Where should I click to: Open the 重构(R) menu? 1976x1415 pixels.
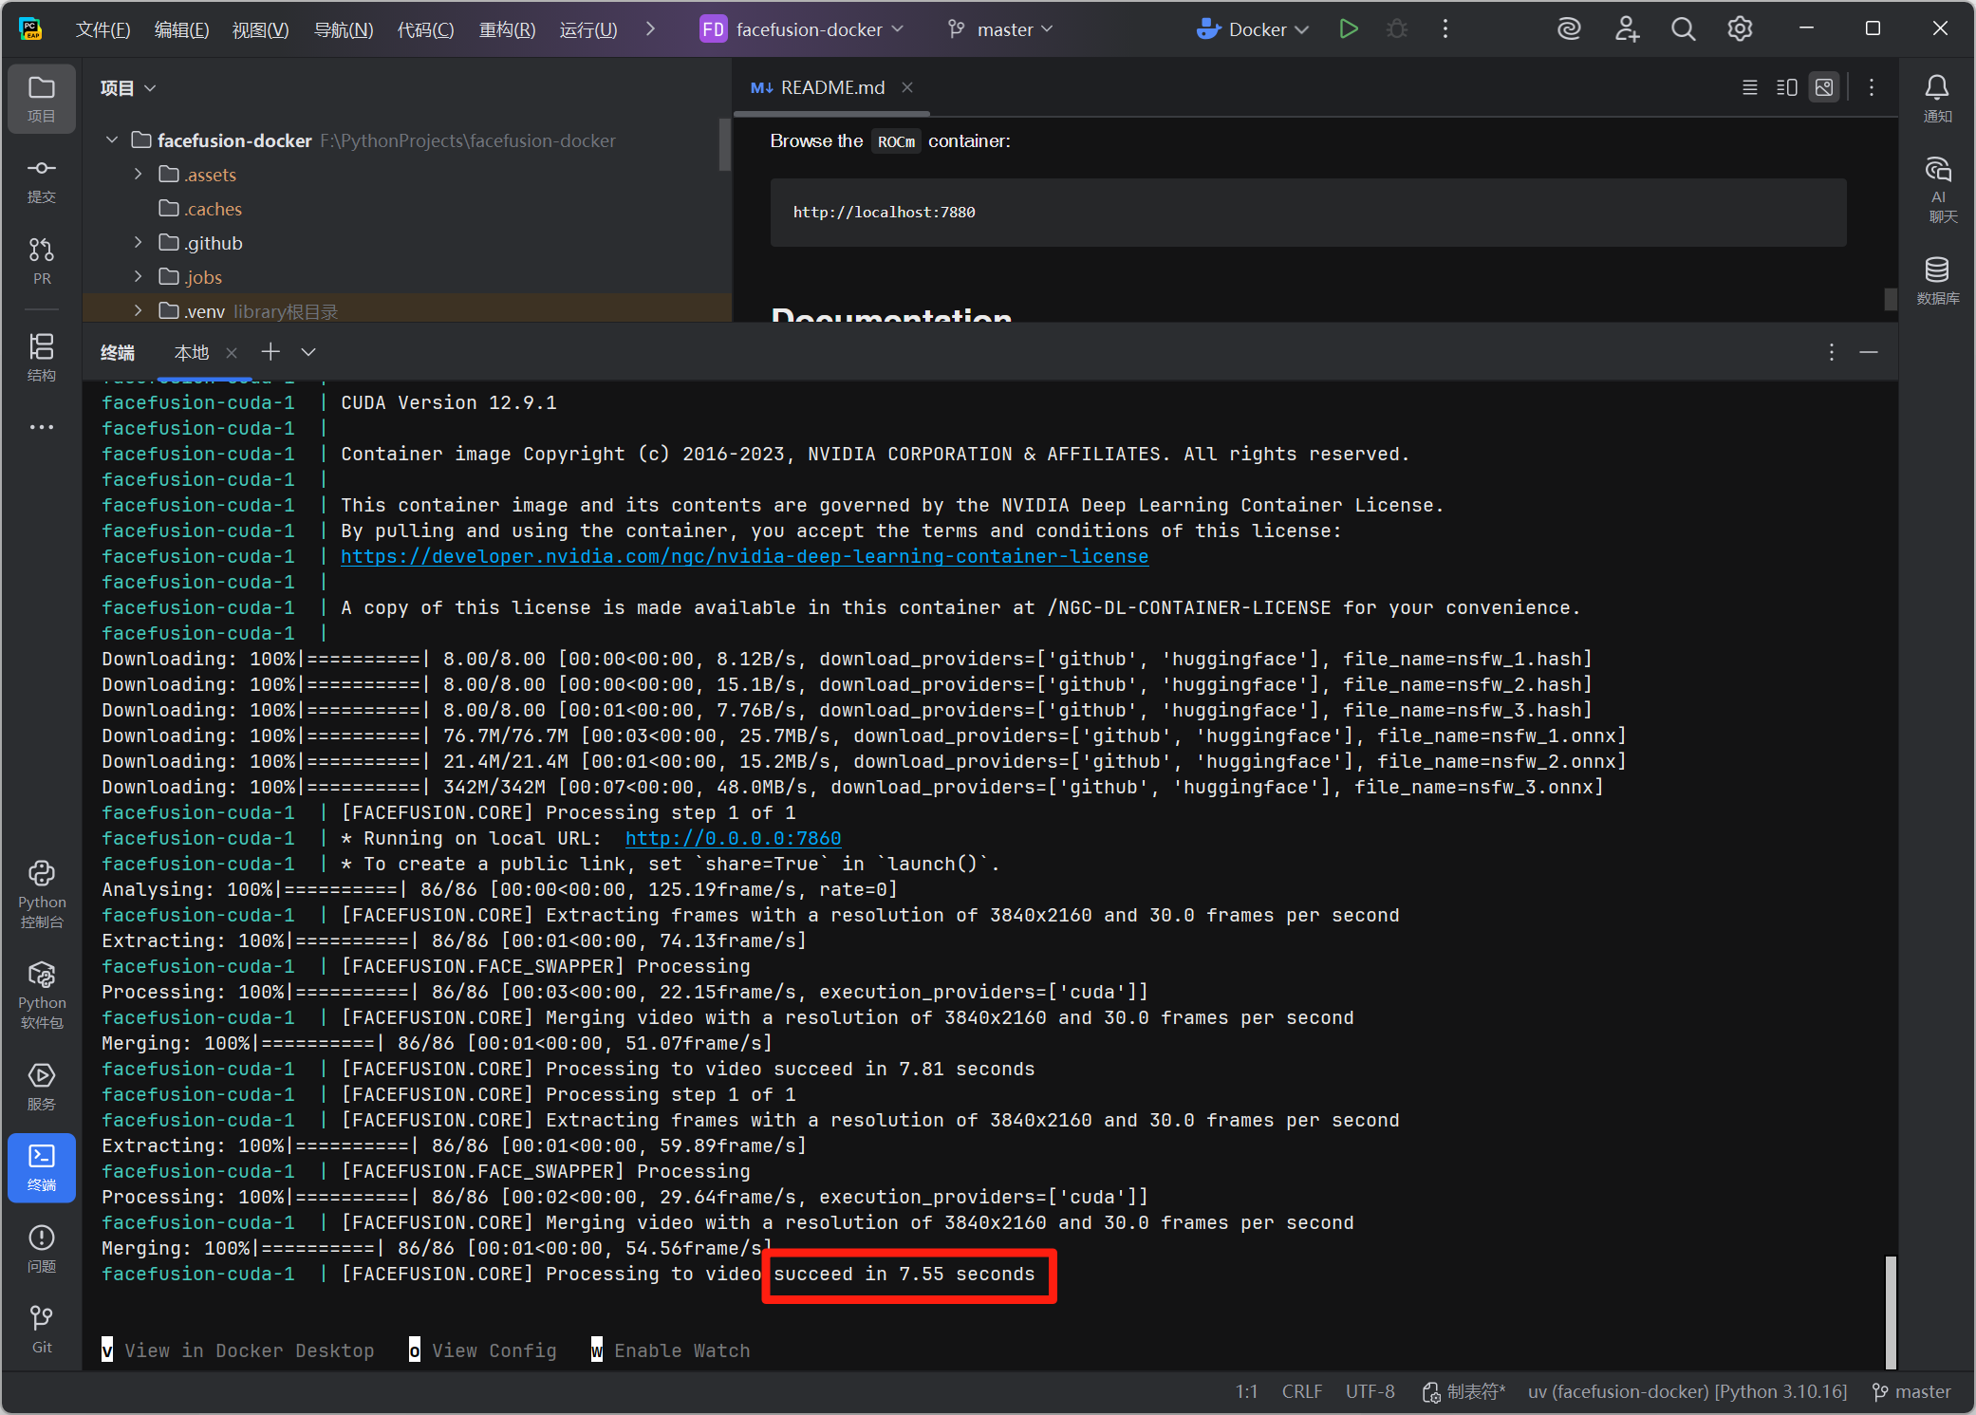pyautogui.click(x=507, y=29)
